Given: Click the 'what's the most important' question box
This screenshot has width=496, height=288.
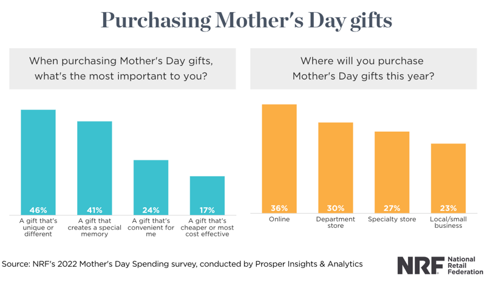Looking at the screenshot, I should click(x=121, y=69).
